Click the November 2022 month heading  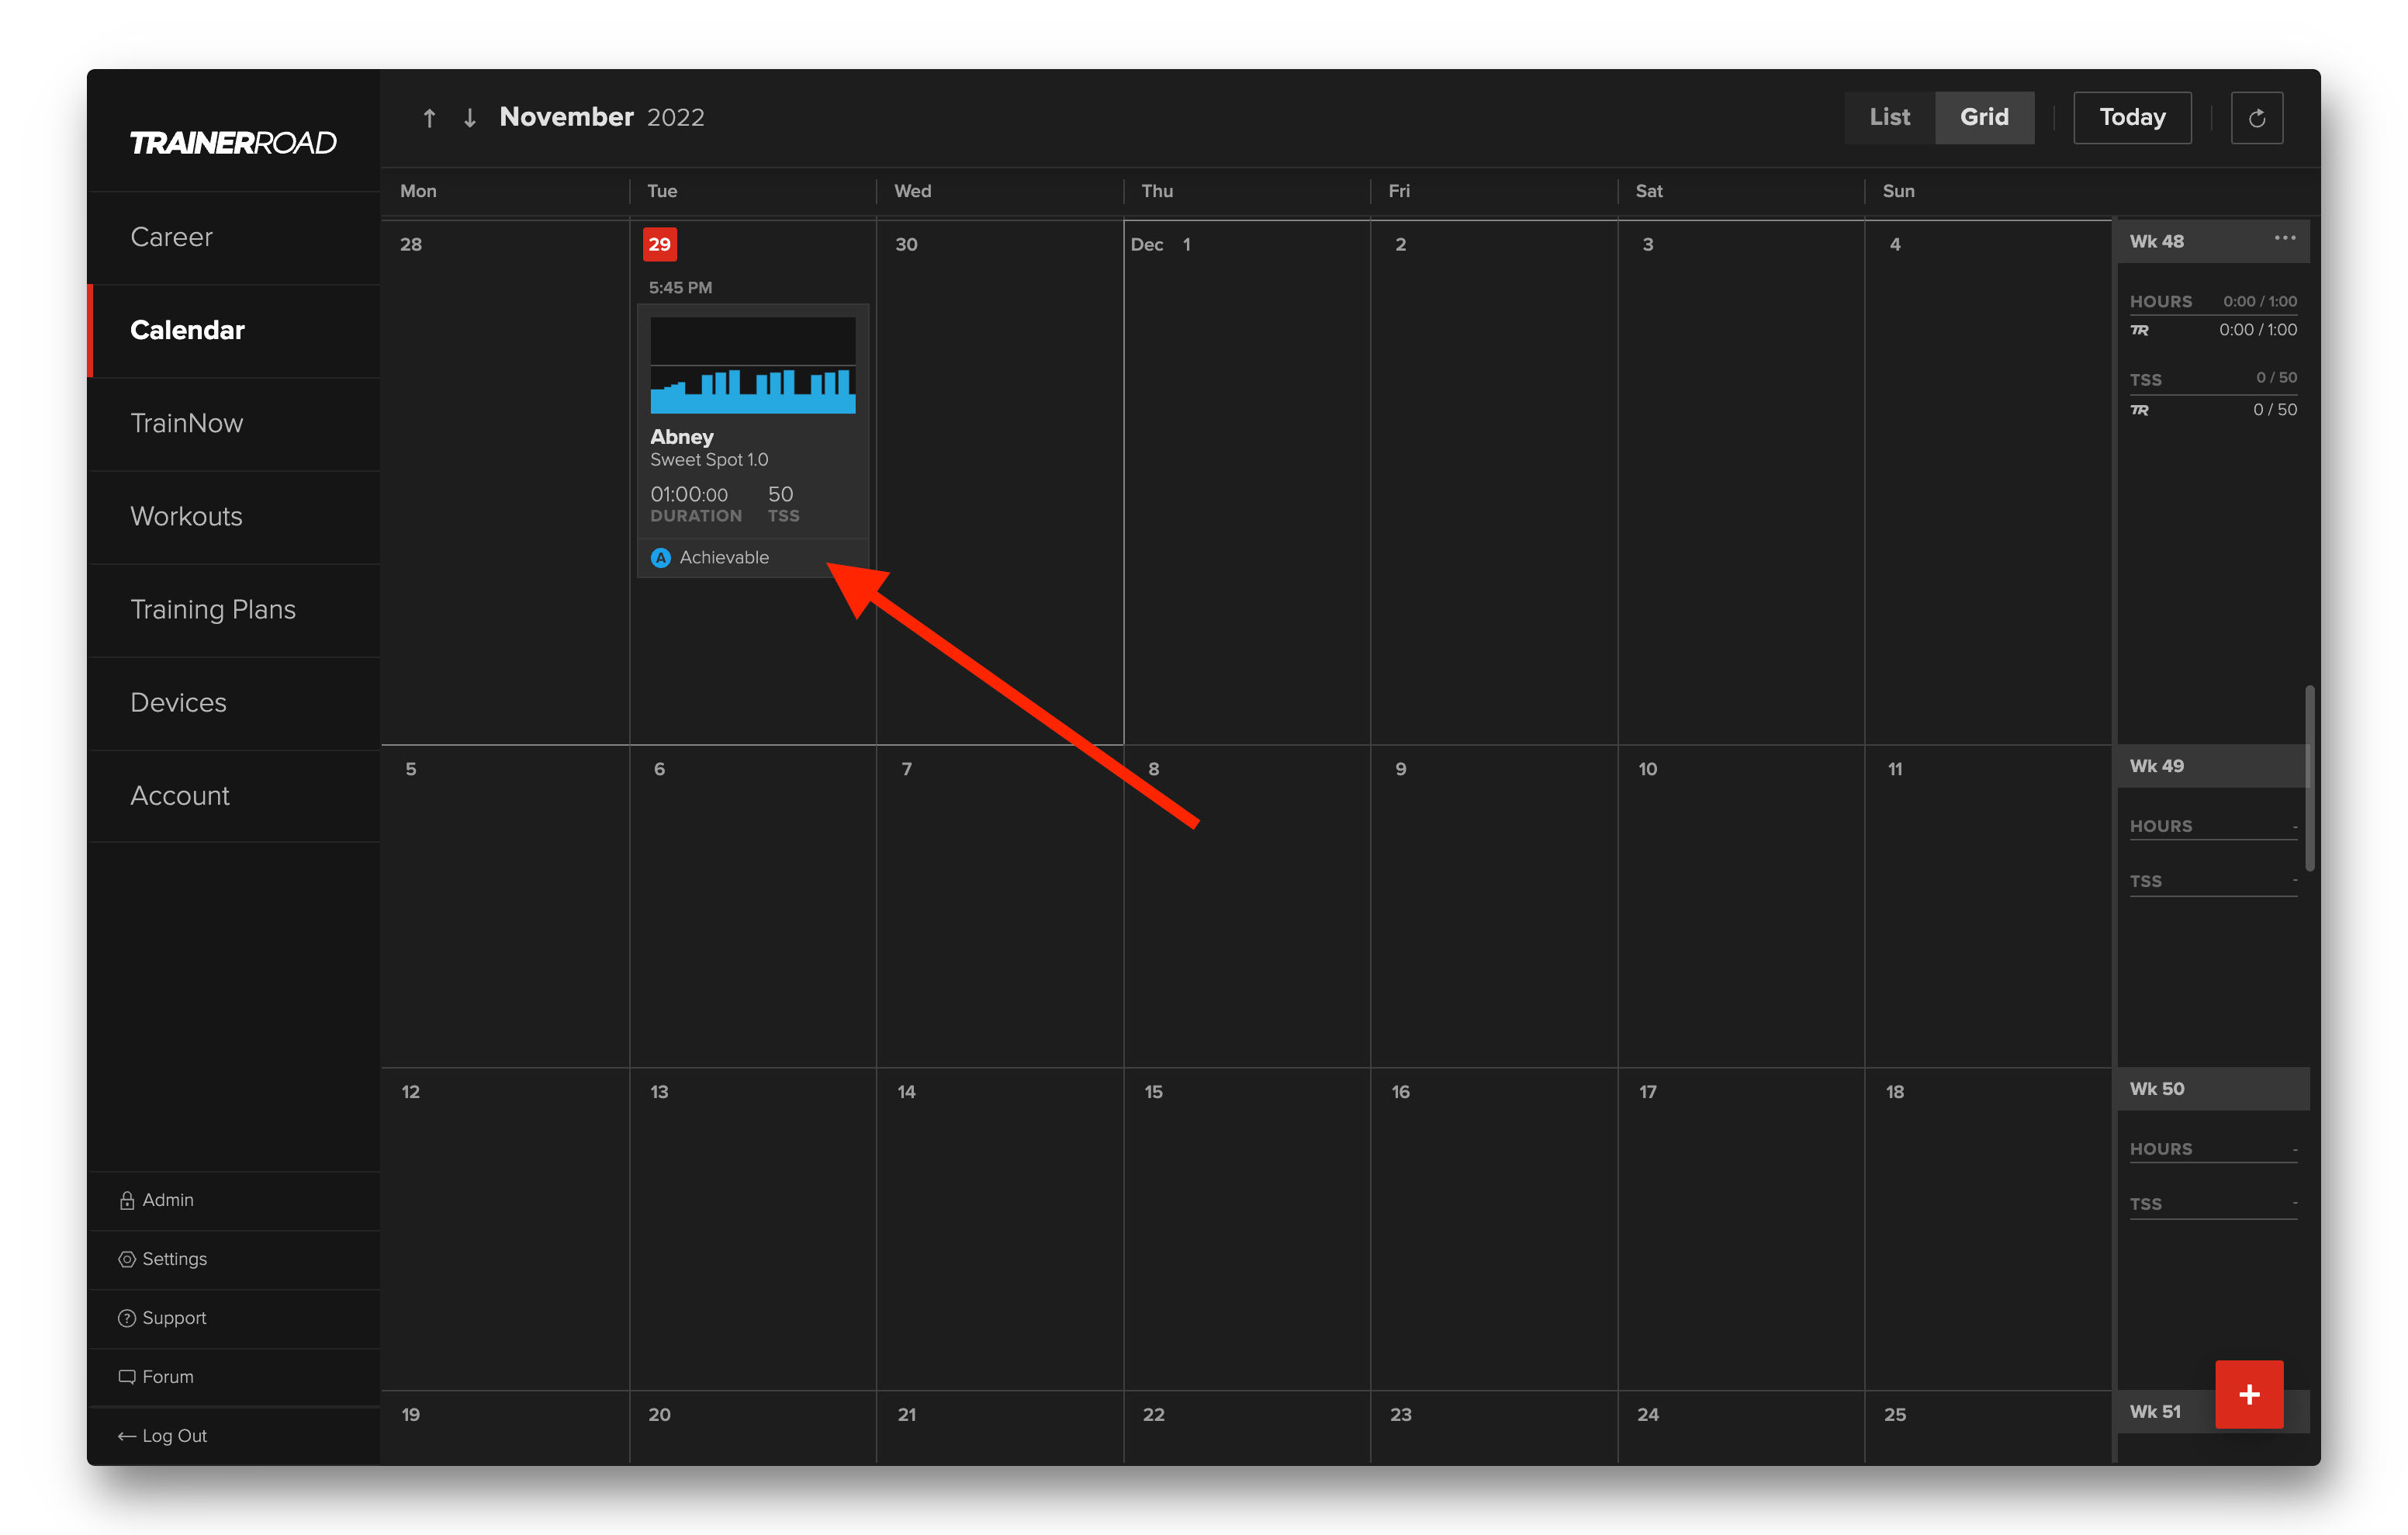pos(602,117)
